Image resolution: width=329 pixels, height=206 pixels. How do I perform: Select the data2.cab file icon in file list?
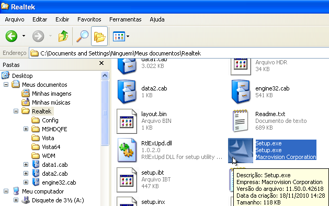click(127, 92)
